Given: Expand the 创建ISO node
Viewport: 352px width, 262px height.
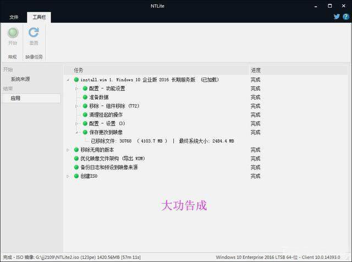Looking at the screenshot, I should point(68,176).
